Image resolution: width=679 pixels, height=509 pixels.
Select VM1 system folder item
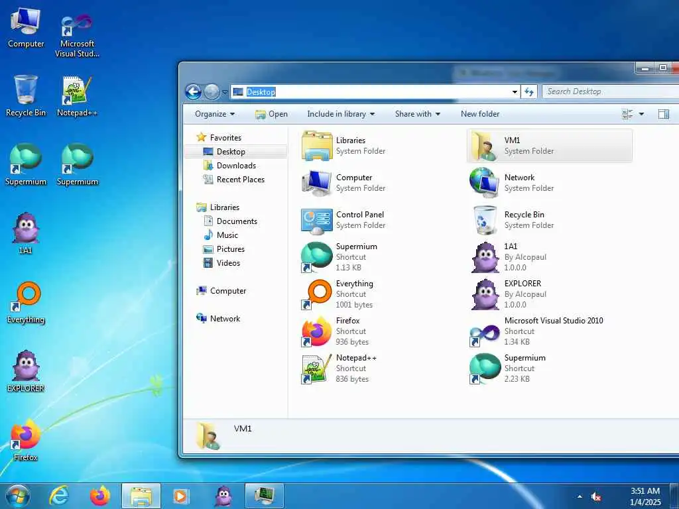549,146
